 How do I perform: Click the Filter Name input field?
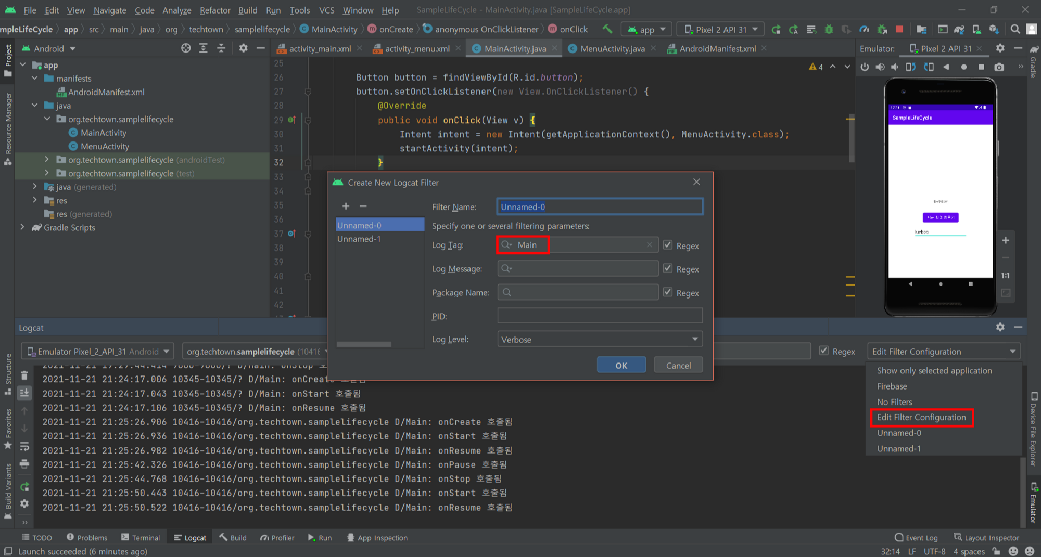coord(600,207)
